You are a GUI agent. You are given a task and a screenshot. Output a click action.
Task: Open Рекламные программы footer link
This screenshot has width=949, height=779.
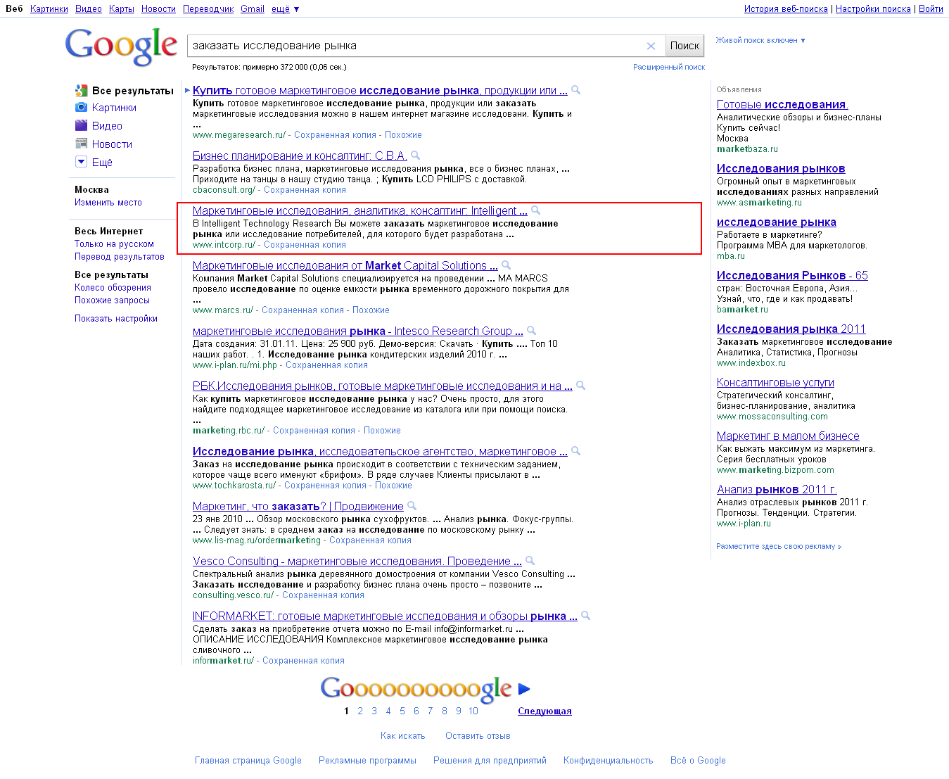[367, 761]
